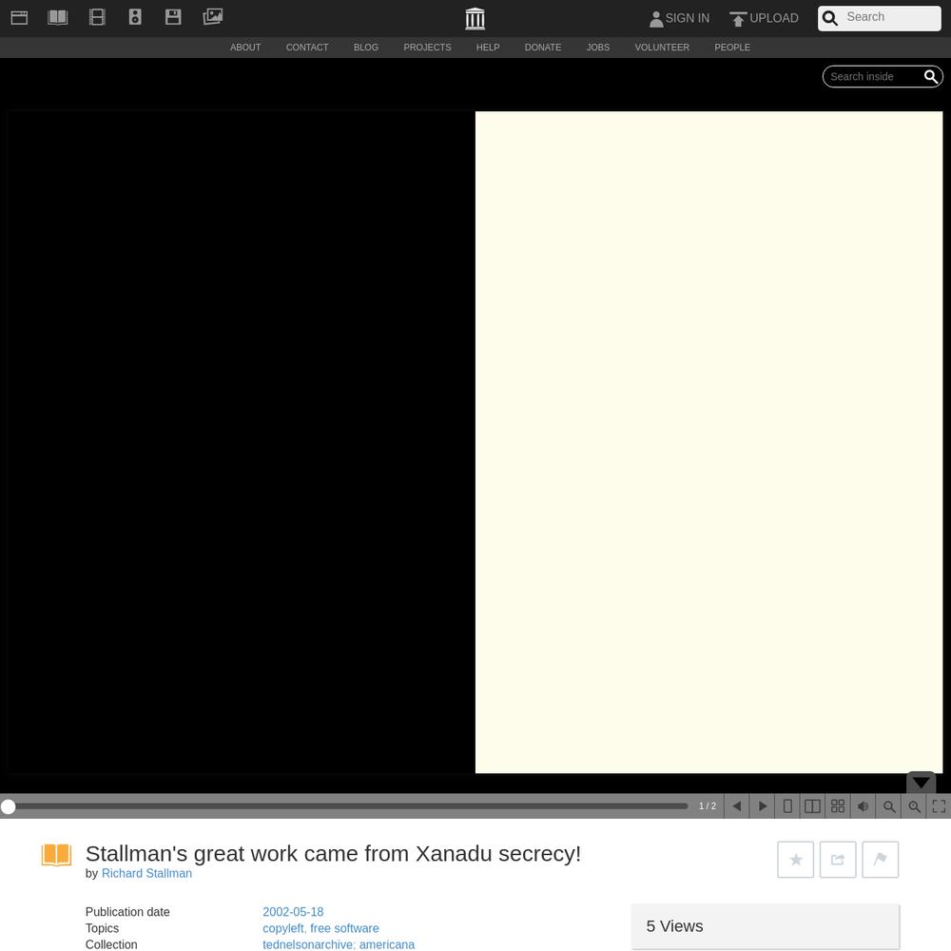Click the orange book texts icon
The height and width of the screenshot is (951, 951).
tap(56, 855)
